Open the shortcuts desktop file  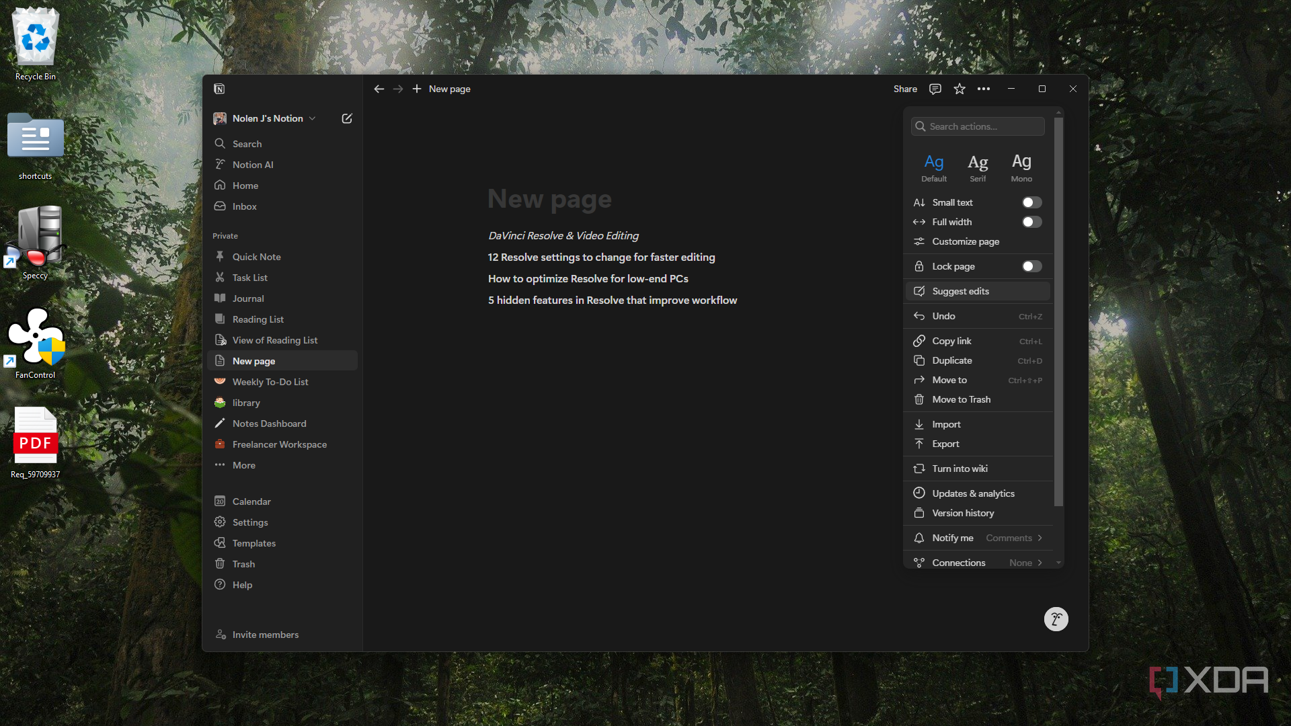[36, 147]
